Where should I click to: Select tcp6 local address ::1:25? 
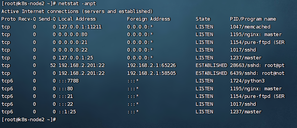click(x=67, y=112)
